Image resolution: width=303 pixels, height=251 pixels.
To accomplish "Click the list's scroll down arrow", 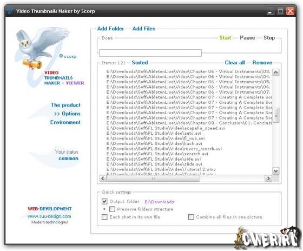I will point(276,171).
